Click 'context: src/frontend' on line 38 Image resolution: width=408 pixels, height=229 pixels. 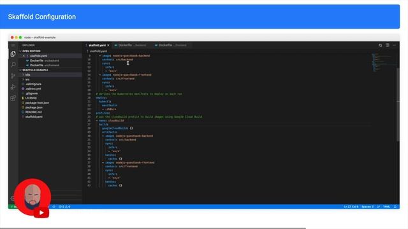tap(121, 167)
